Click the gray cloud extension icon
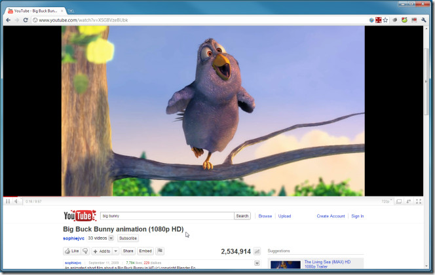 pyautogui.click(x=395, y=20)
